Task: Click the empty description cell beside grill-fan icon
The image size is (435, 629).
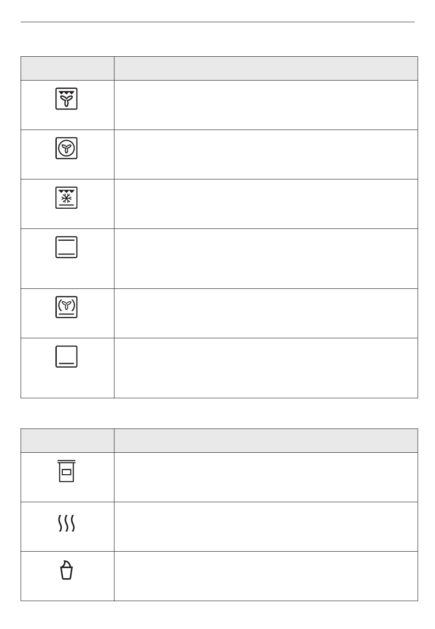Action: click(266, 105)
